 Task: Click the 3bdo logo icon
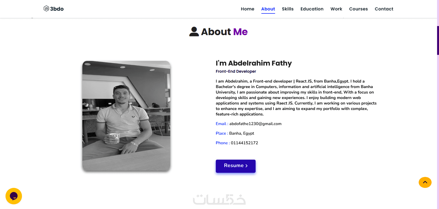46,9
